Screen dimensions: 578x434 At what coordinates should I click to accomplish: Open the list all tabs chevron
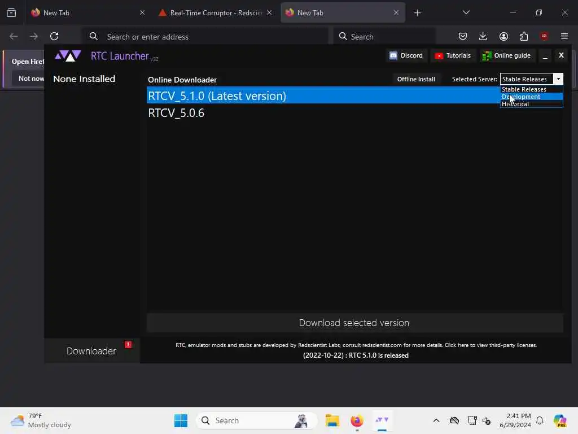(466, 12)
